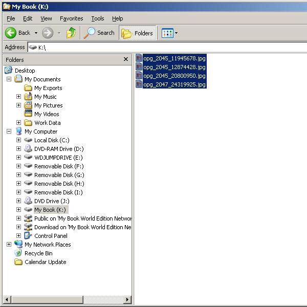Select WDJUMPDRIVE (E:) in folder tree
307x307 pixels.
[x=58, y=158]
